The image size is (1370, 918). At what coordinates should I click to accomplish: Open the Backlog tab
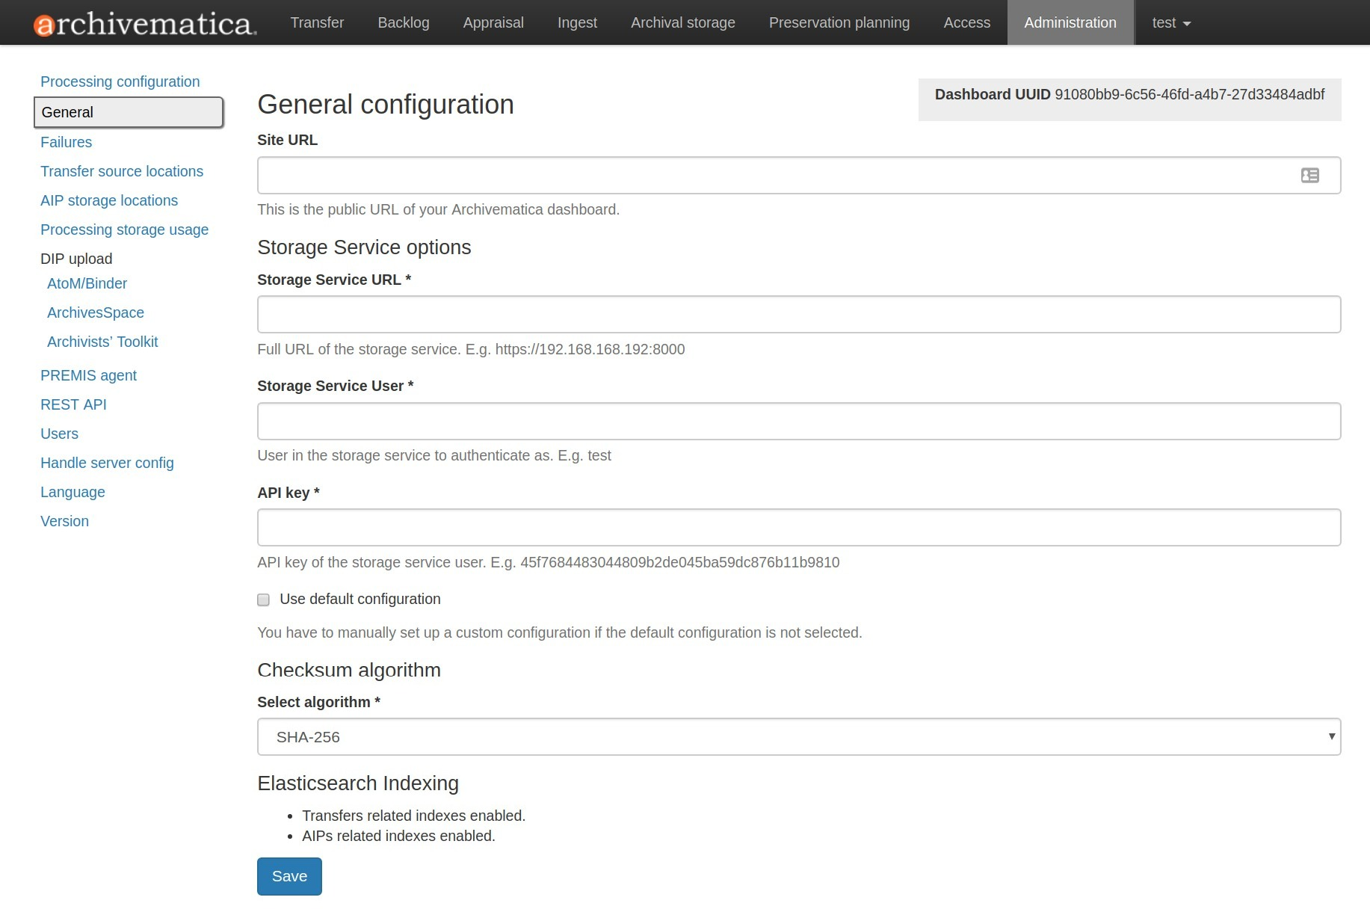point(403,23)
